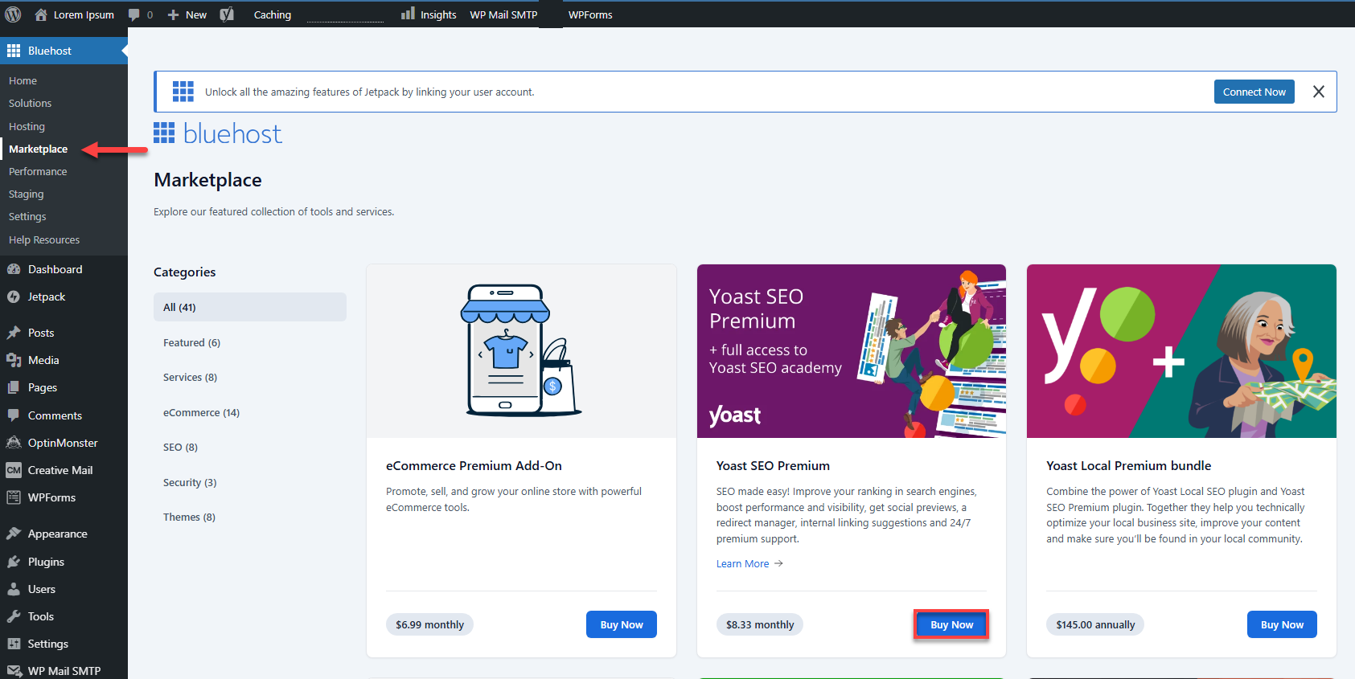Click the Bluehost grid icon in sidebar
The image size is (1355, 679).
[14, 51]
